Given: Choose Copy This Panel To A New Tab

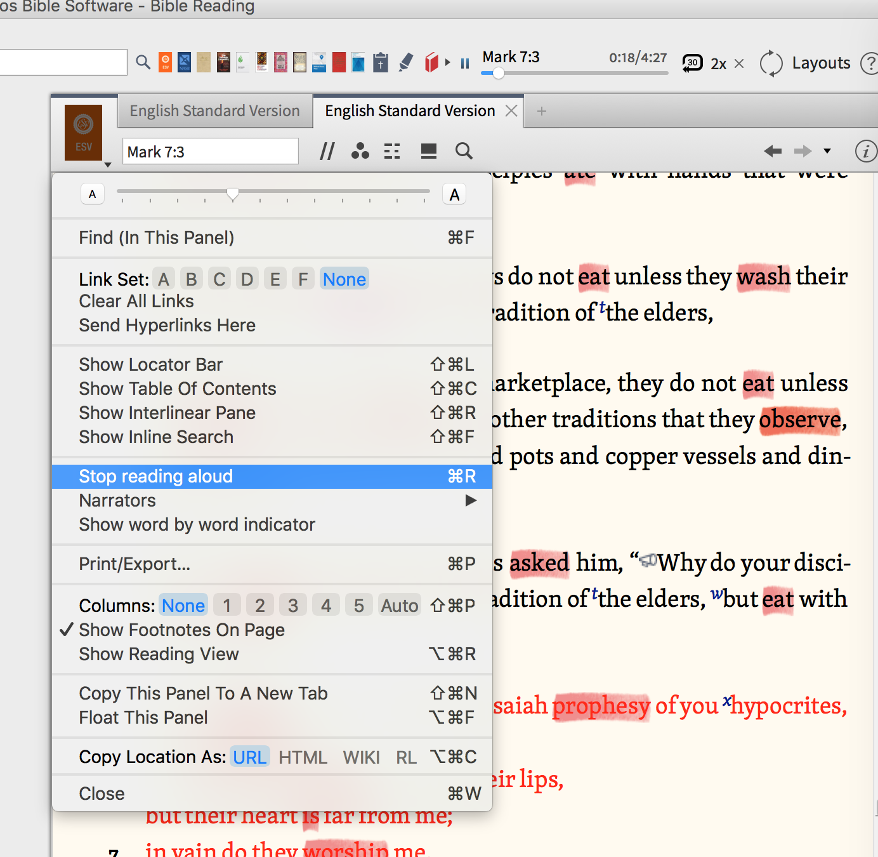Looking at the screenshot, I should click(272, 693).
